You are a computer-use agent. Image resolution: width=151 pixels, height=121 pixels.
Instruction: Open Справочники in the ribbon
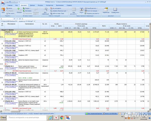(115, 10)
